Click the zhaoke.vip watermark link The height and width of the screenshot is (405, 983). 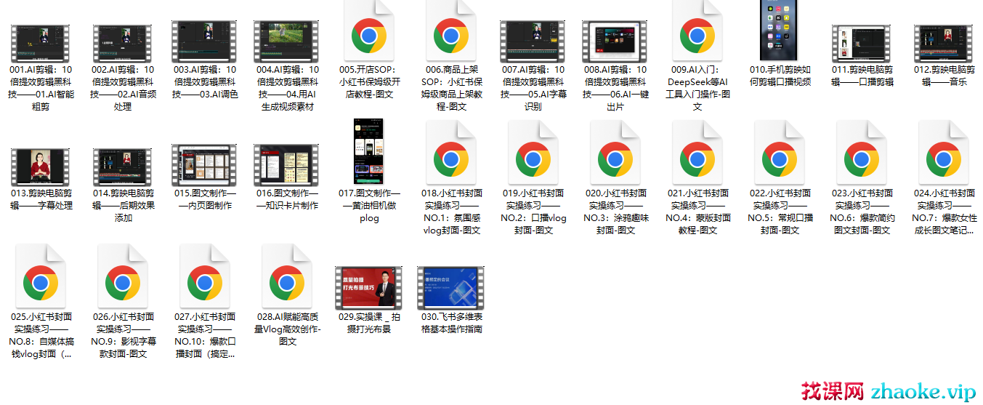click(923, 391)
